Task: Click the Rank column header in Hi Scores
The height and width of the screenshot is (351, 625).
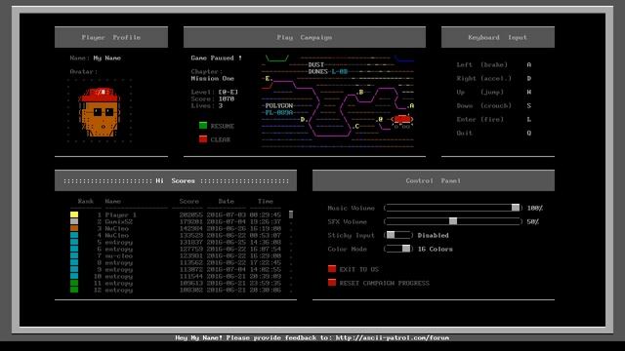Action: point(85,202)
